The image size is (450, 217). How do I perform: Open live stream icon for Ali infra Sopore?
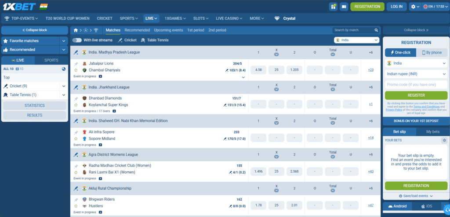101,145
